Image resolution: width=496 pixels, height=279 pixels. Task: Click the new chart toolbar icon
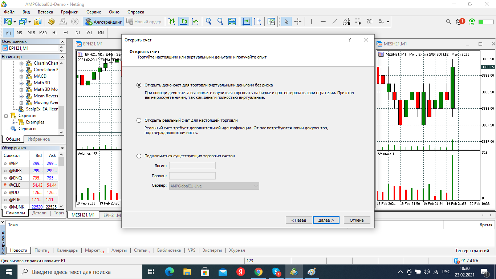coord(8,21)
